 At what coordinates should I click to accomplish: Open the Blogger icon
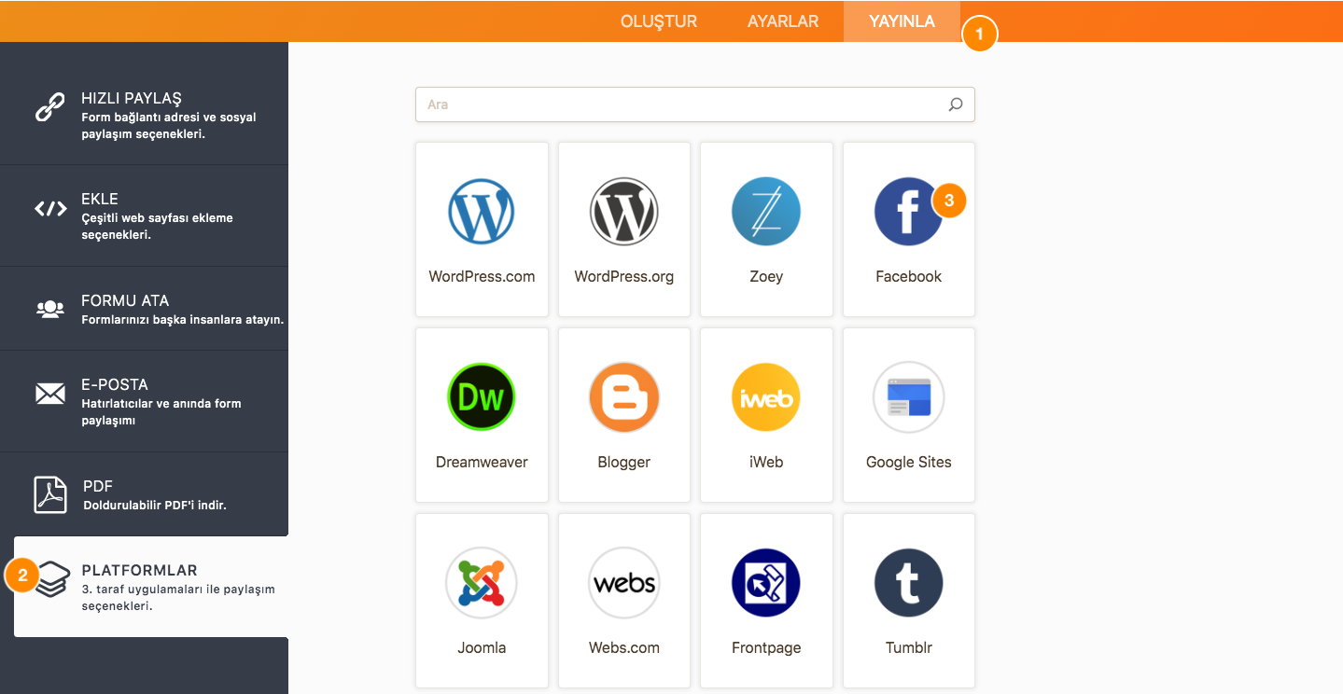point(624,397)
